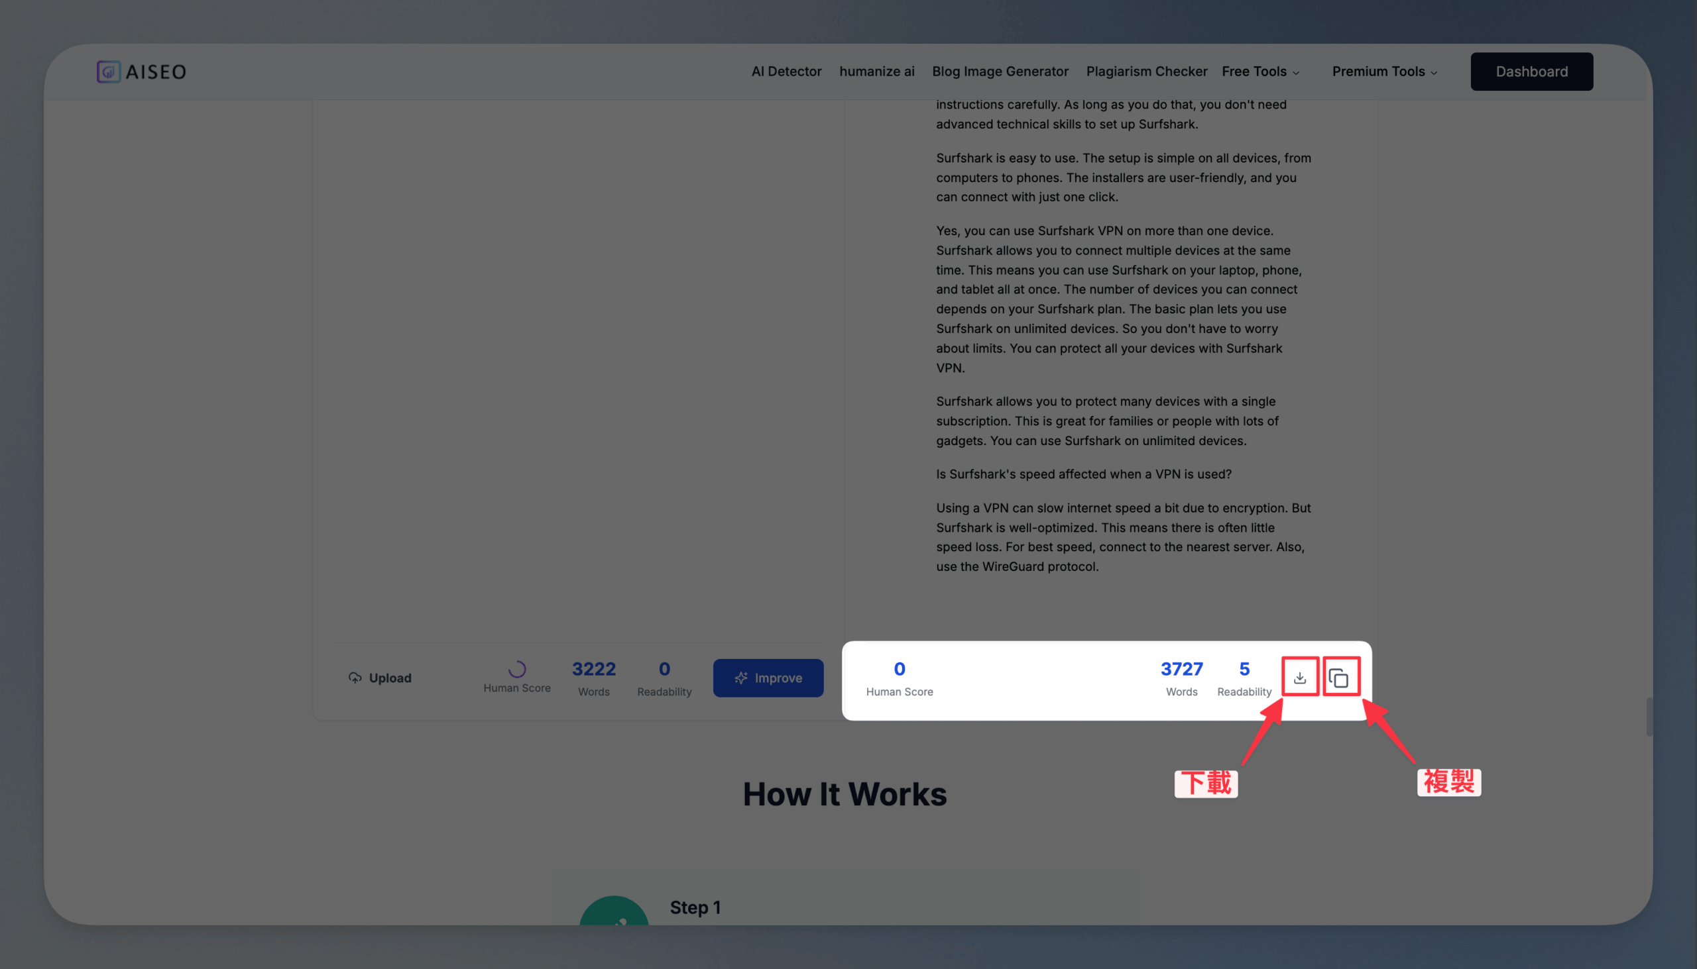The height and width of the screenshot is (969, 1697).
Task: Click the input Human Score spinner
Action: (x=517, y=668)
